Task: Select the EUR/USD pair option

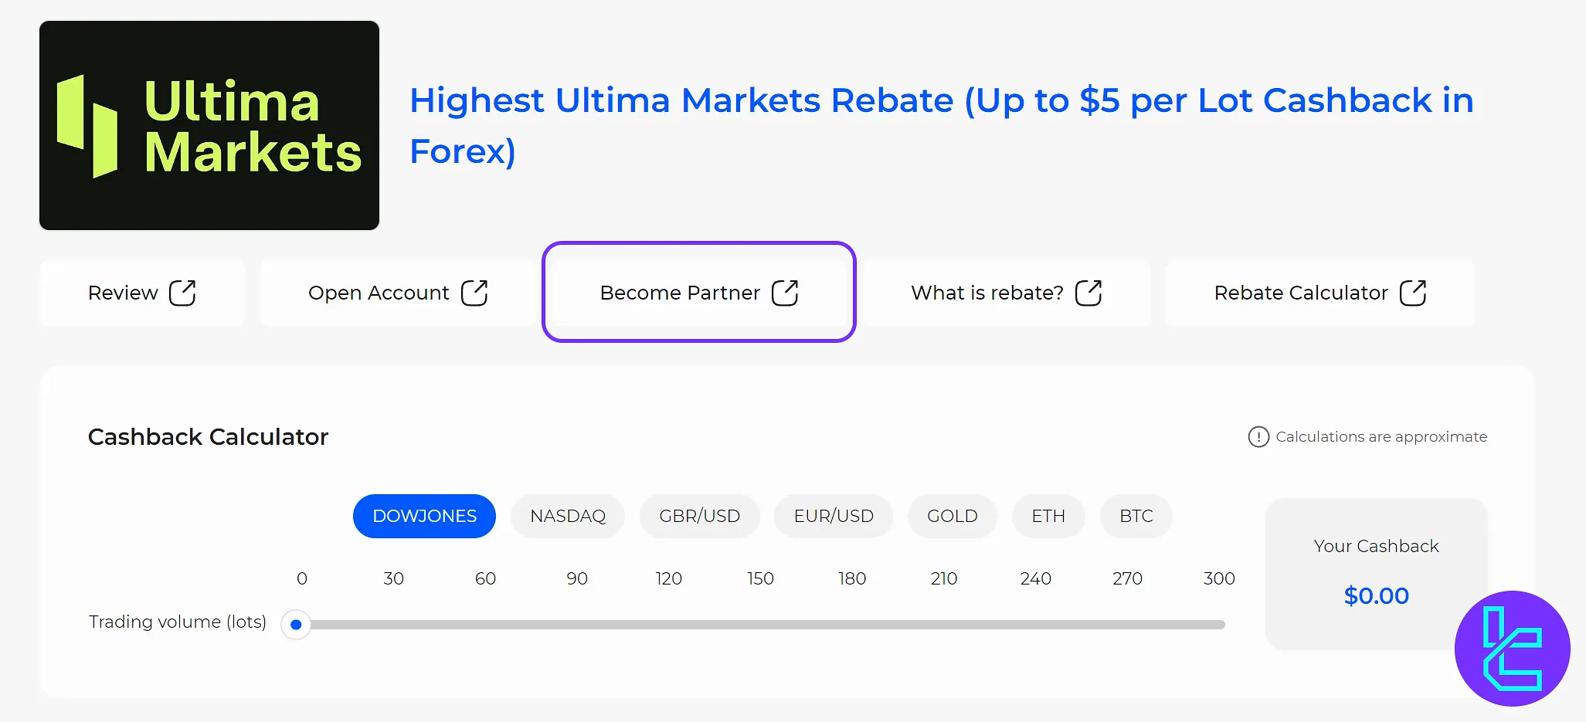Action: coord(834,516)
